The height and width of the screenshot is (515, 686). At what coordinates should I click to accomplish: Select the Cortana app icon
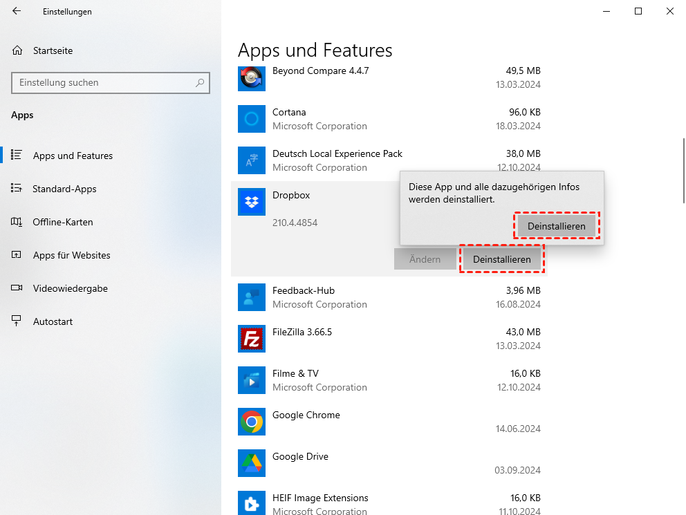(252, 118)
